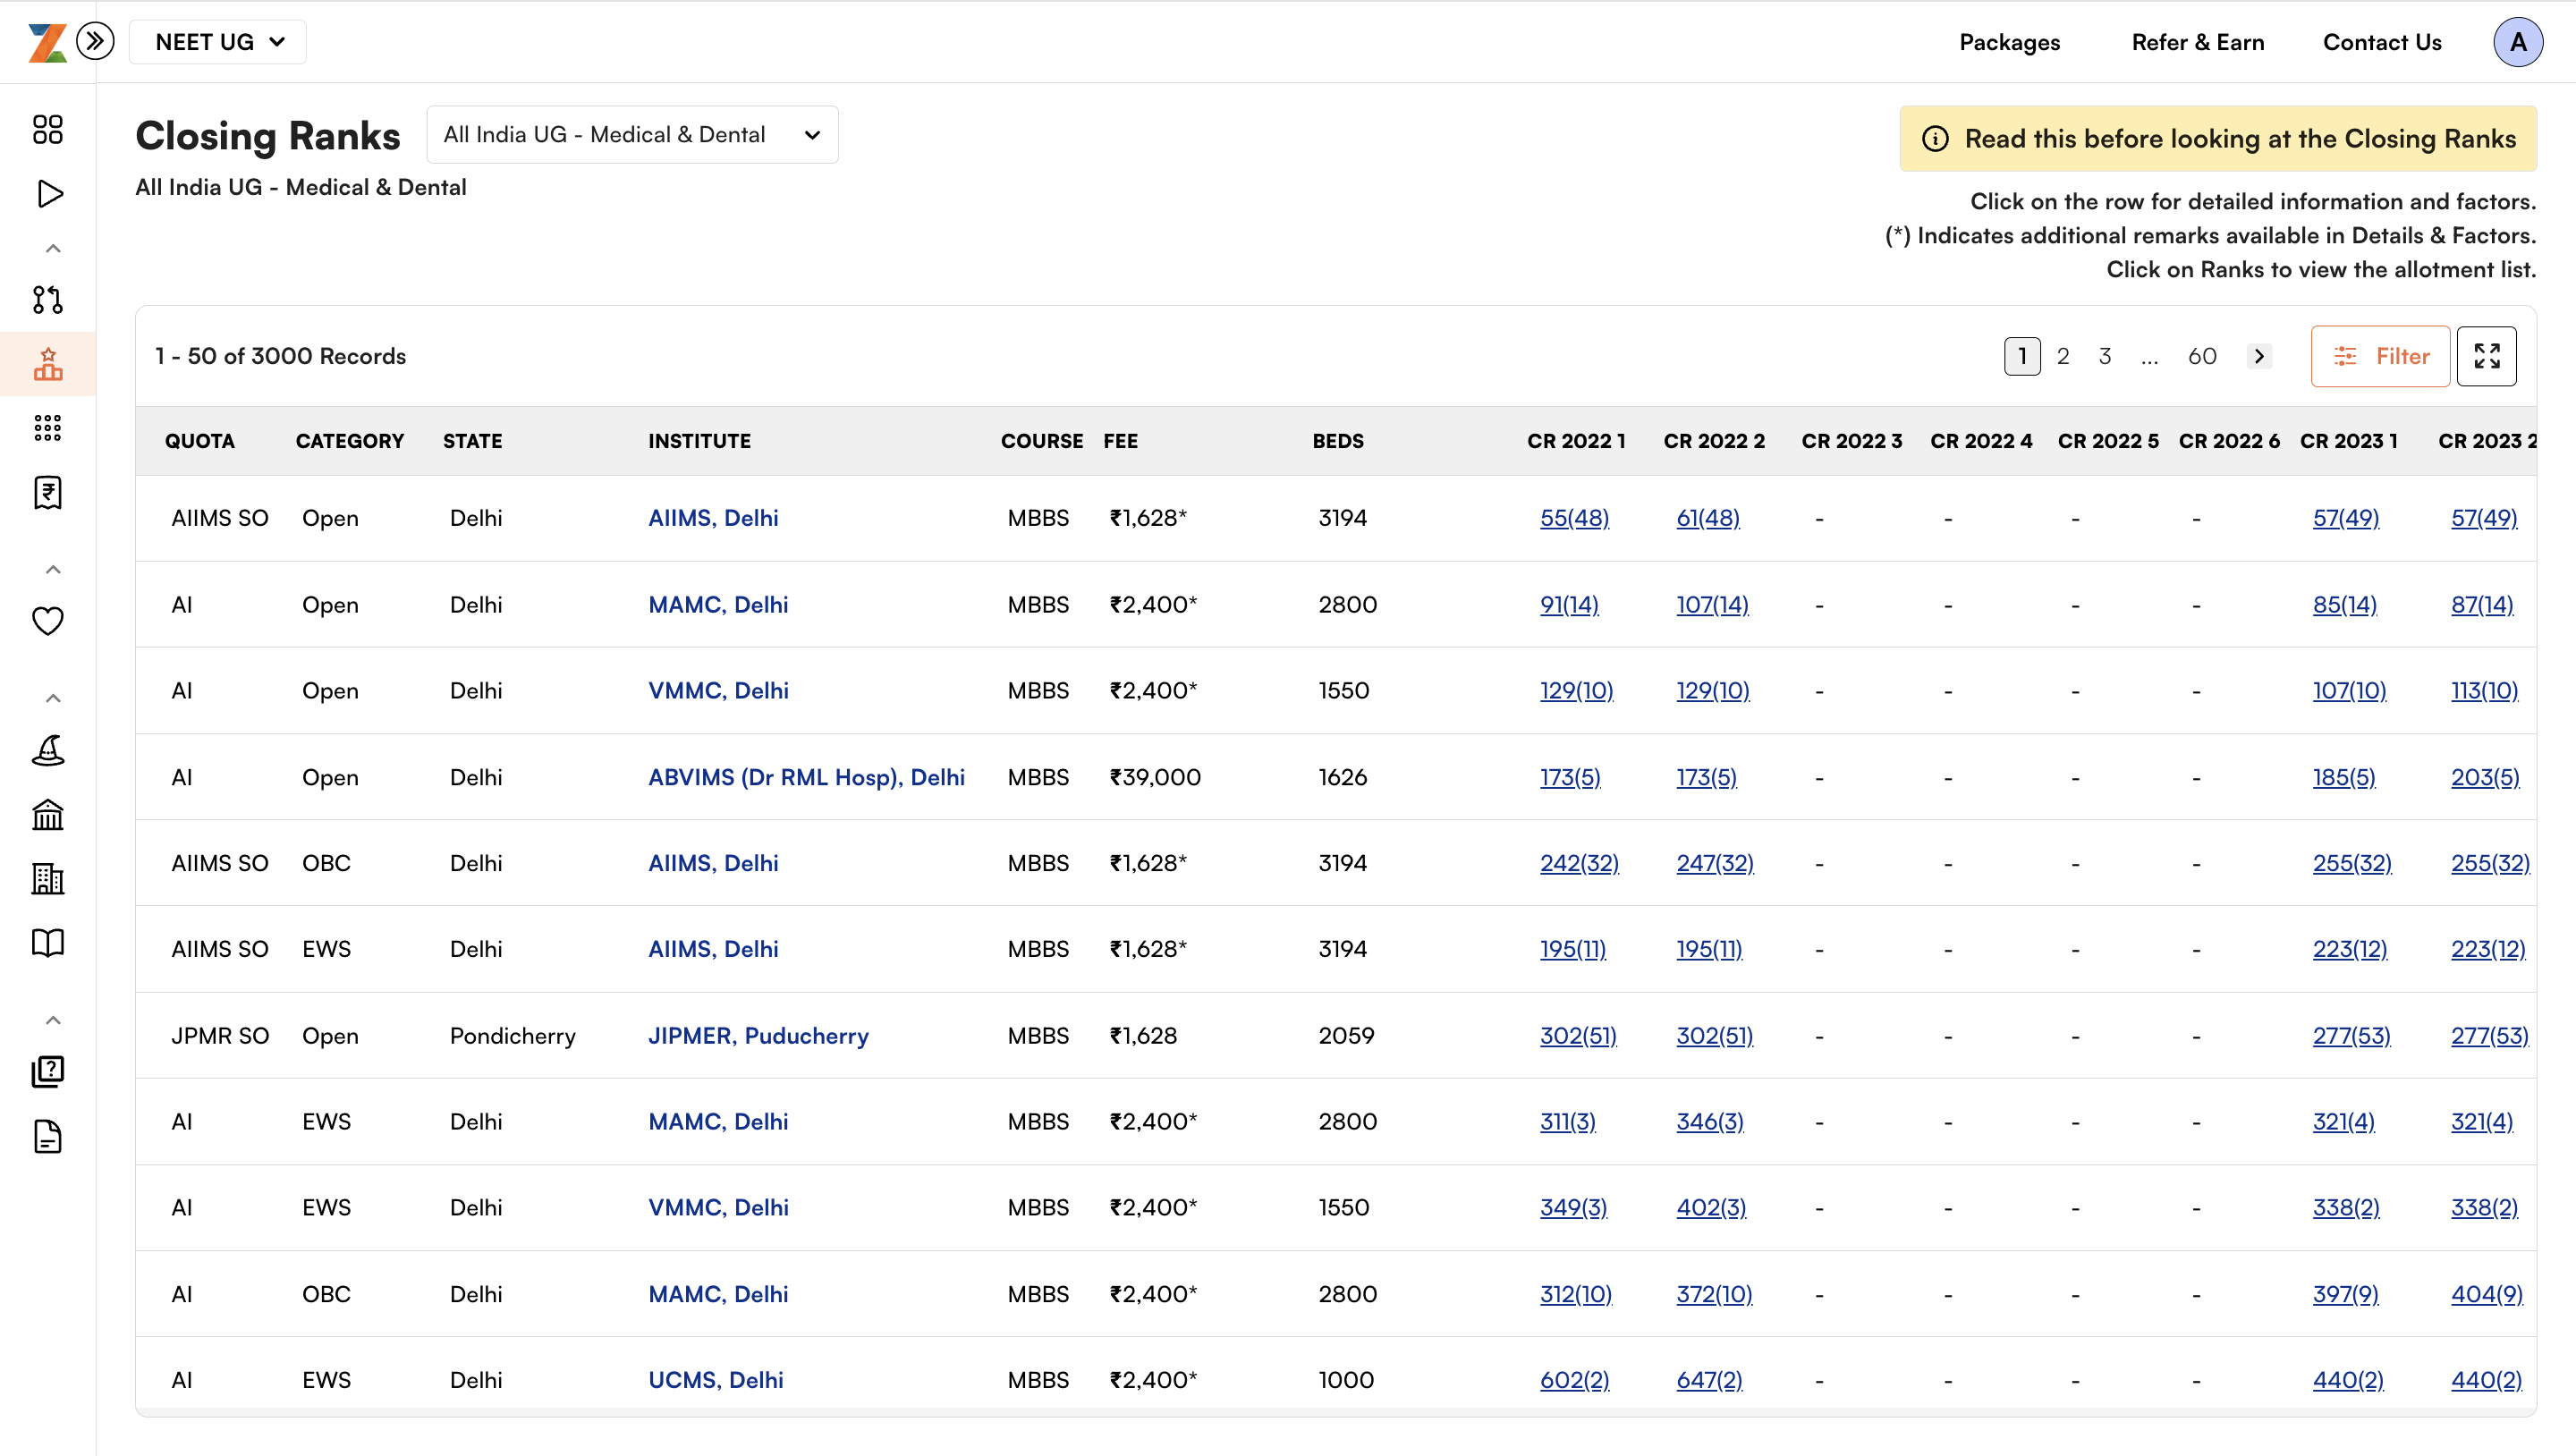
Task: Go to pagination page 2
Action: point(2063,356)
